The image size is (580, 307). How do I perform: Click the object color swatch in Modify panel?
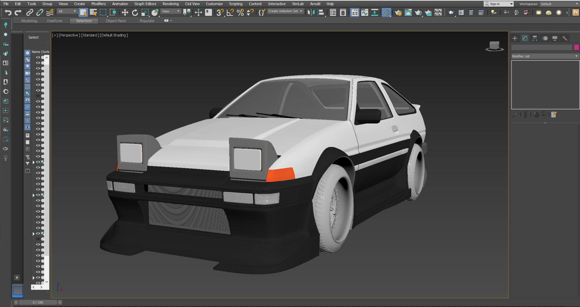(x=577, y=47)
